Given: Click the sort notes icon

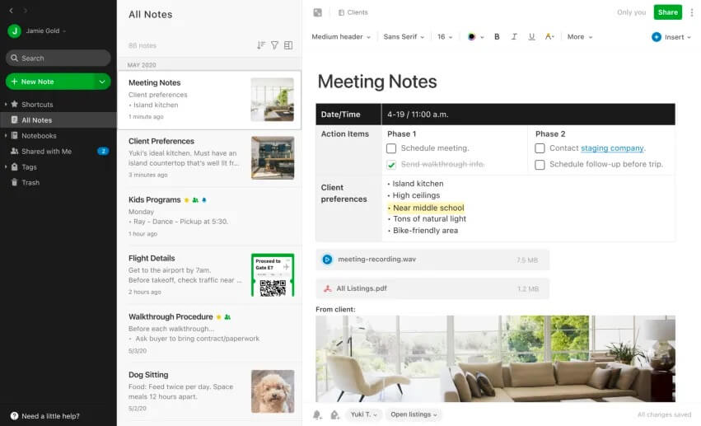Looking at the screenshot, I should (261, 45).
